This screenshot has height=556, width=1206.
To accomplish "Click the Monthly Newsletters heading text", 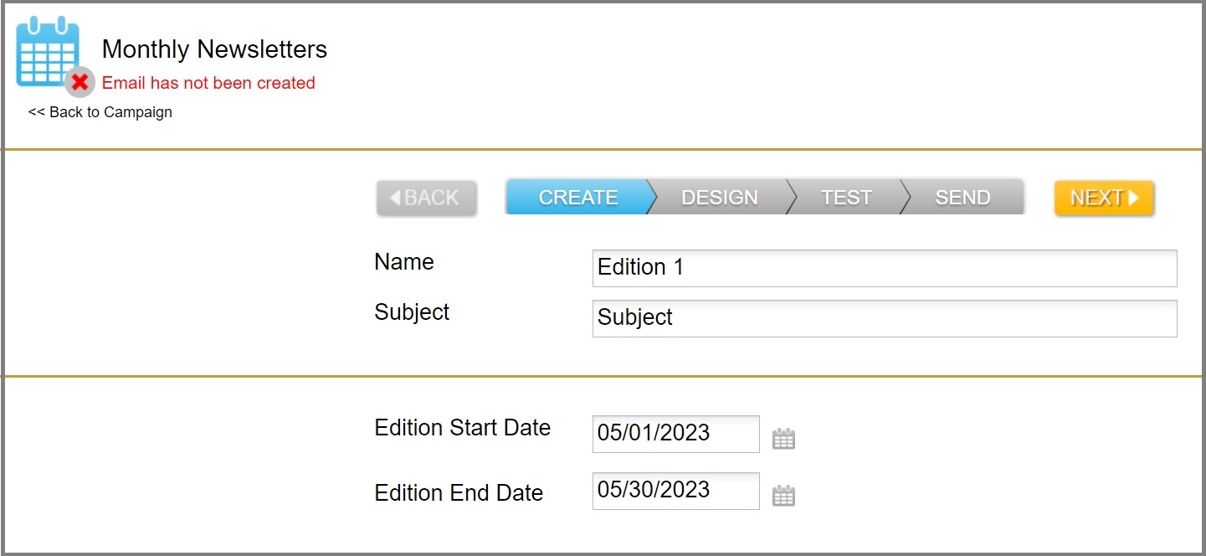I will click(214, 49).
